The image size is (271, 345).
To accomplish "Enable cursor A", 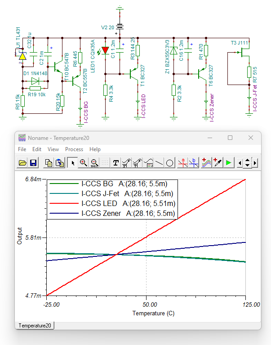I will (183, 163).
